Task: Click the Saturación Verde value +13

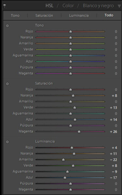Action: point(114,107)
